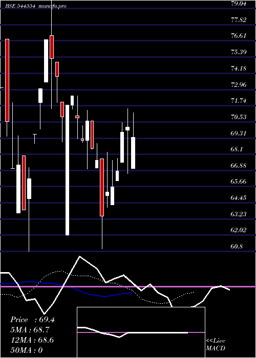
Task: Click the 50MA : 0 readout
Action: [x=27, y=350]
